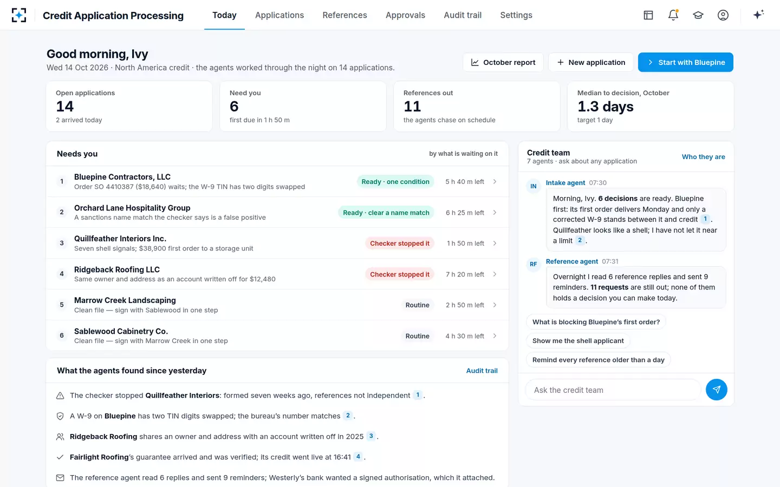
Task: Click Start with Bluepine button
Action: (686, 62)
